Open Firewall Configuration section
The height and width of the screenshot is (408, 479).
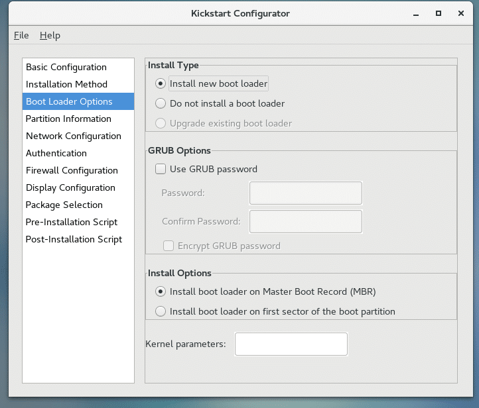[x=72, y=170]
